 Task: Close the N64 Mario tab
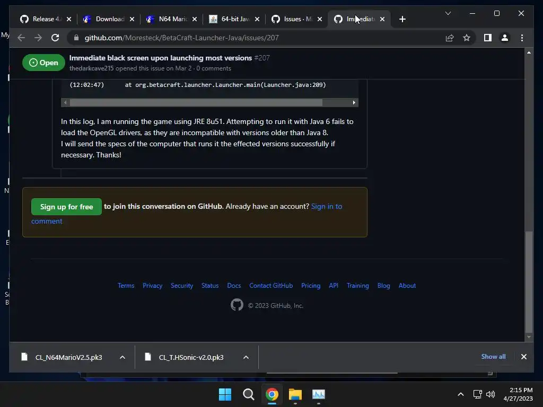[195, 19]
